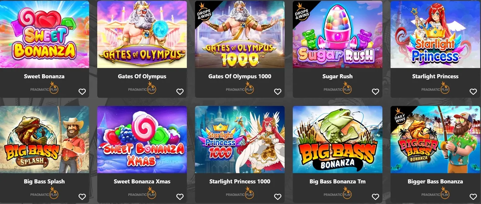Viewport: 481px width, 204px height.
Task: Add Sugar Rush to favorites
Action: [376, 92]
